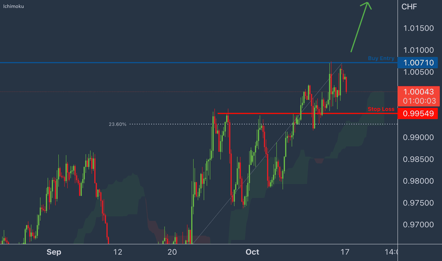
Task: Click the current price label 1.00043
Action: pos(419,92)
